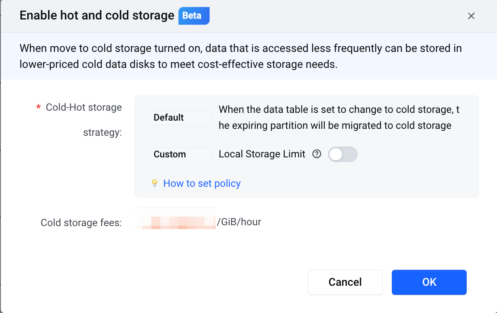Open the Local Storage Limit help tooltip icon

click(316, 154)
